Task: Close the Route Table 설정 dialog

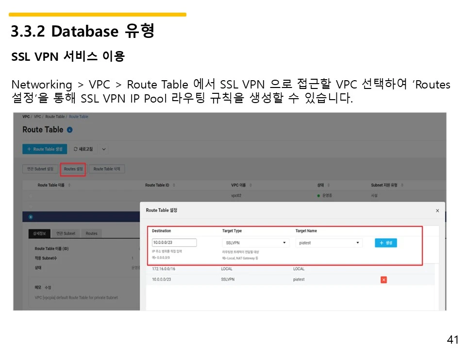Action: (x=437, y=210)
